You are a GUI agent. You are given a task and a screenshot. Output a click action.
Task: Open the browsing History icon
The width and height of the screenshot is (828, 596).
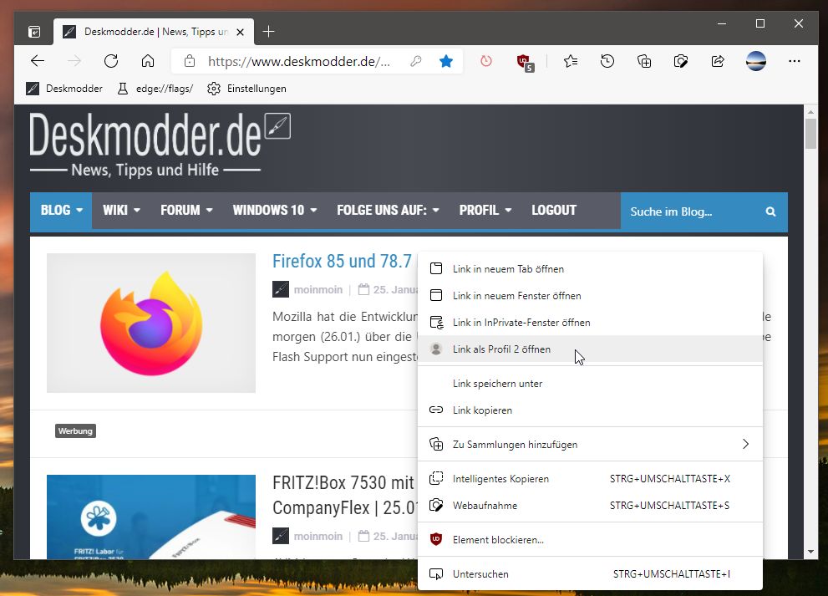click(x=607, y=61)
